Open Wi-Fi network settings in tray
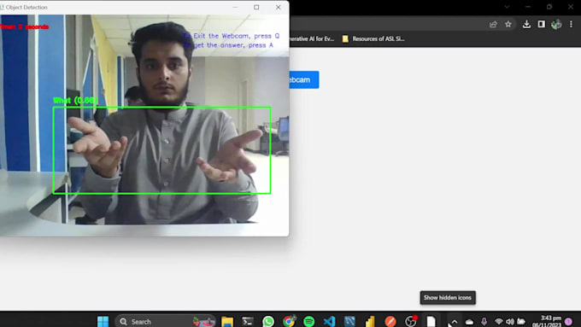Viewport: 581px width, 327px height. click(x=499, y=321)
